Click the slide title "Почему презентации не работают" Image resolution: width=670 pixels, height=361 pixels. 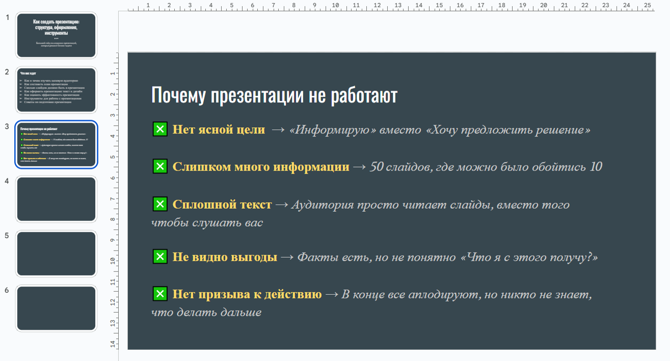tap(274, 96)
